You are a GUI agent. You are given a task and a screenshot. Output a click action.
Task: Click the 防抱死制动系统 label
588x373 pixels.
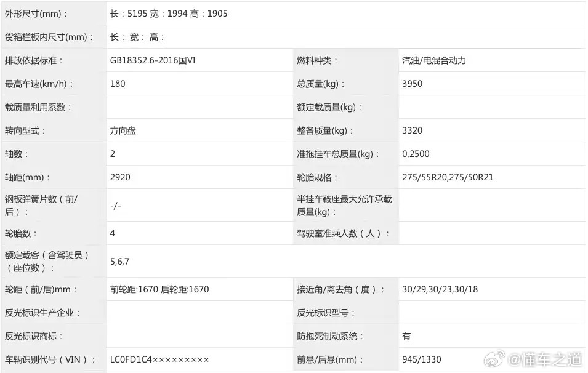tap(330, 336)
